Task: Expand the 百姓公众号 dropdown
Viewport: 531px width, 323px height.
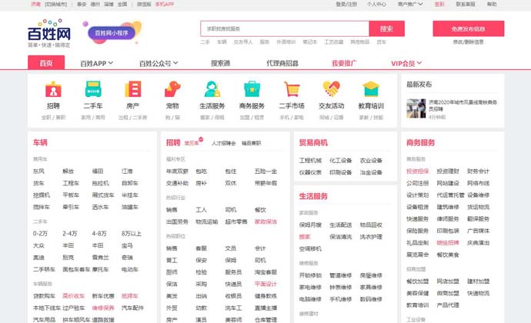Action: click(x=159, y=63)
